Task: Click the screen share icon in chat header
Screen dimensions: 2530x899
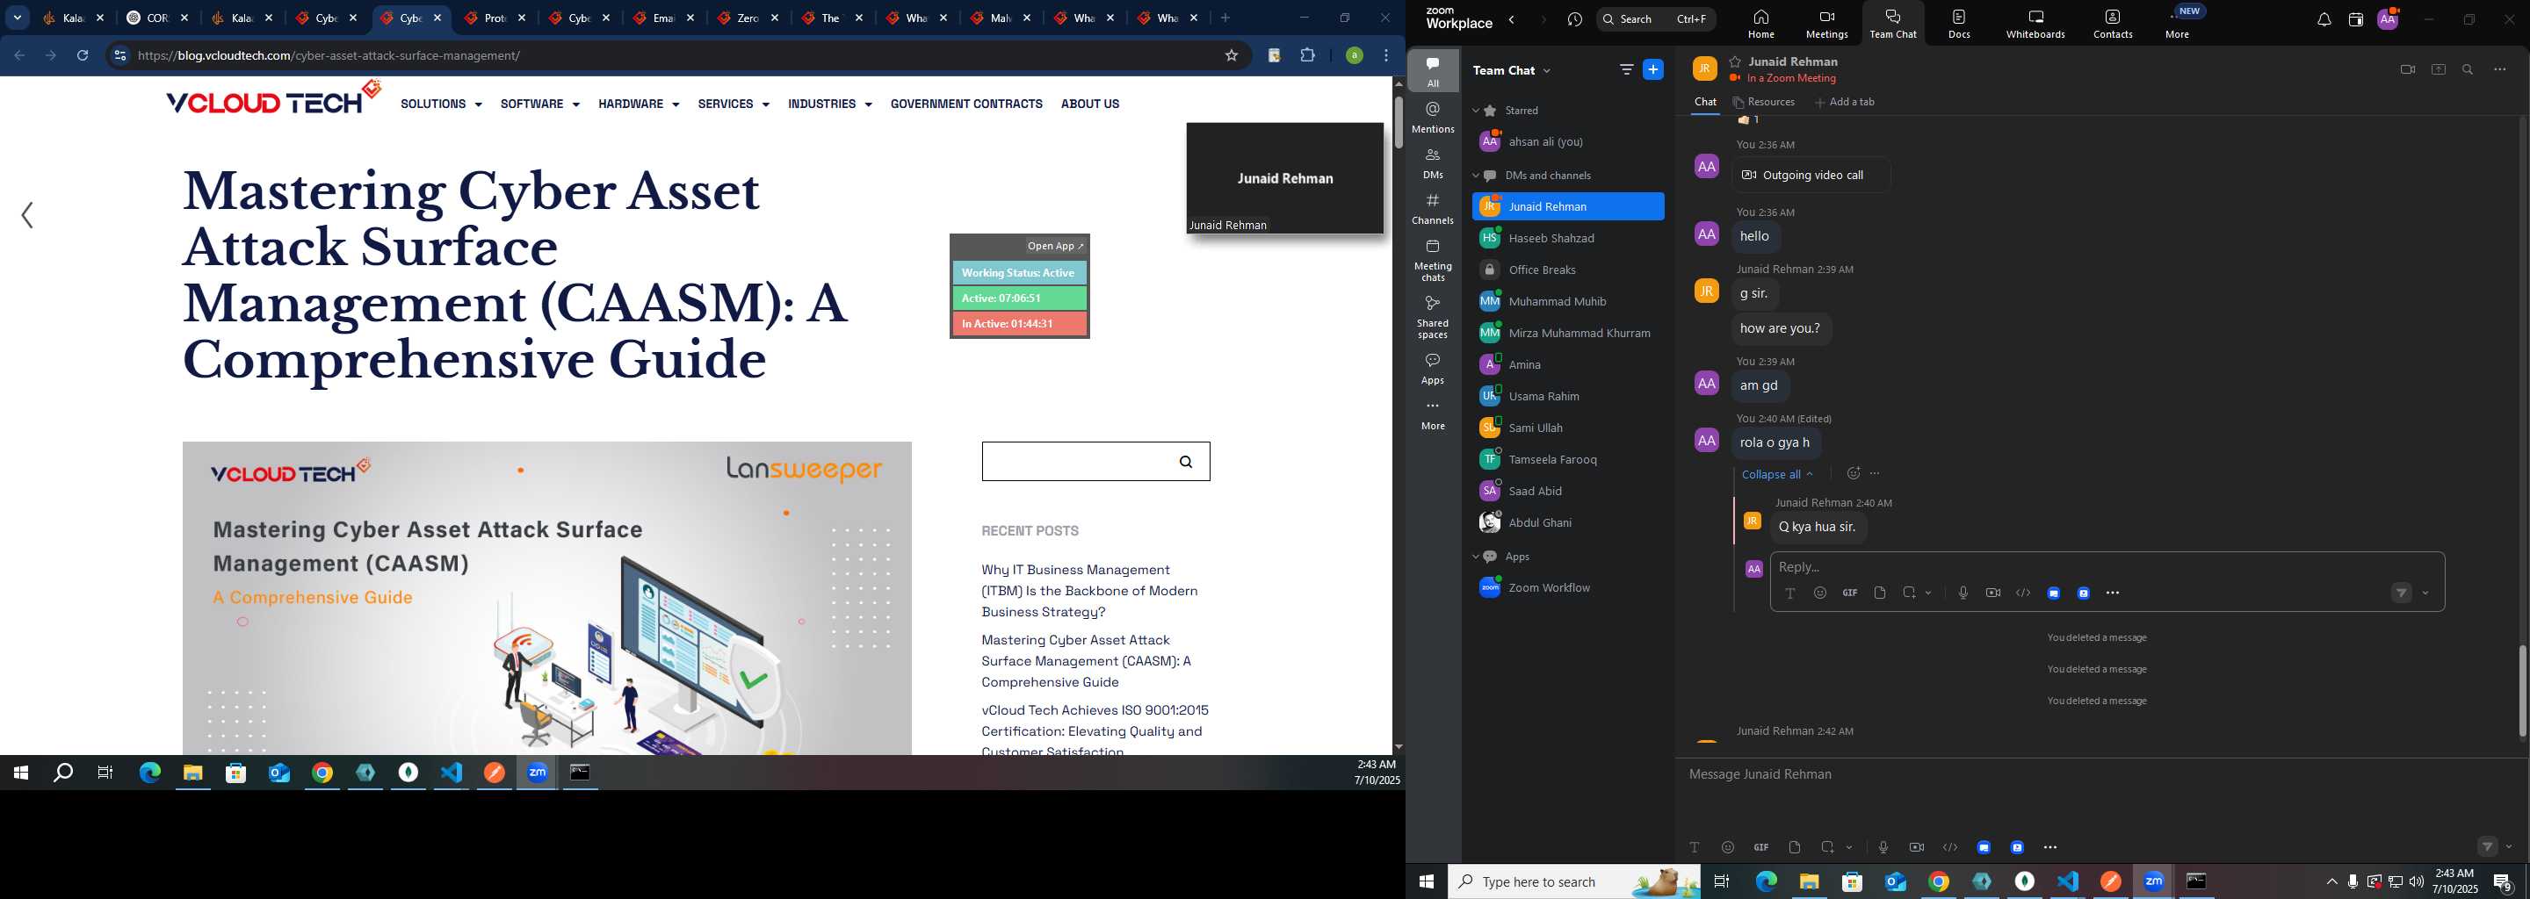Action: [x=2438, y=69]
